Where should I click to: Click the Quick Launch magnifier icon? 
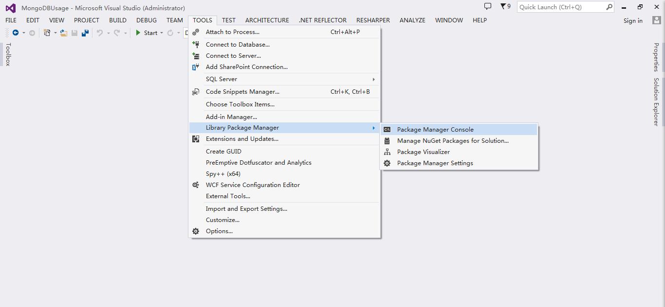(609, 7)
